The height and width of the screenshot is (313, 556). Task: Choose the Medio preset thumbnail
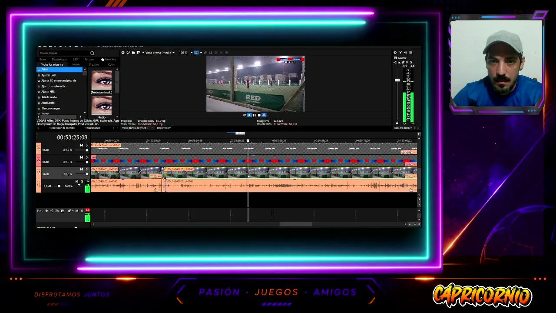point(101,105)
